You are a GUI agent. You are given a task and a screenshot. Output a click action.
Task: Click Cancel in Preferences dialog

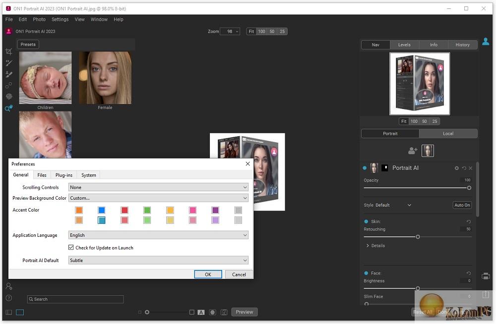pyautogui.click(x=239, y=274)
